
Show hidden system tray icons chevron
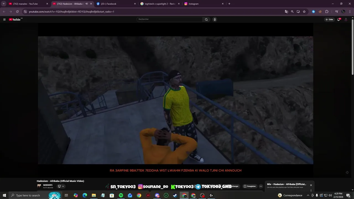click(308, 195)
